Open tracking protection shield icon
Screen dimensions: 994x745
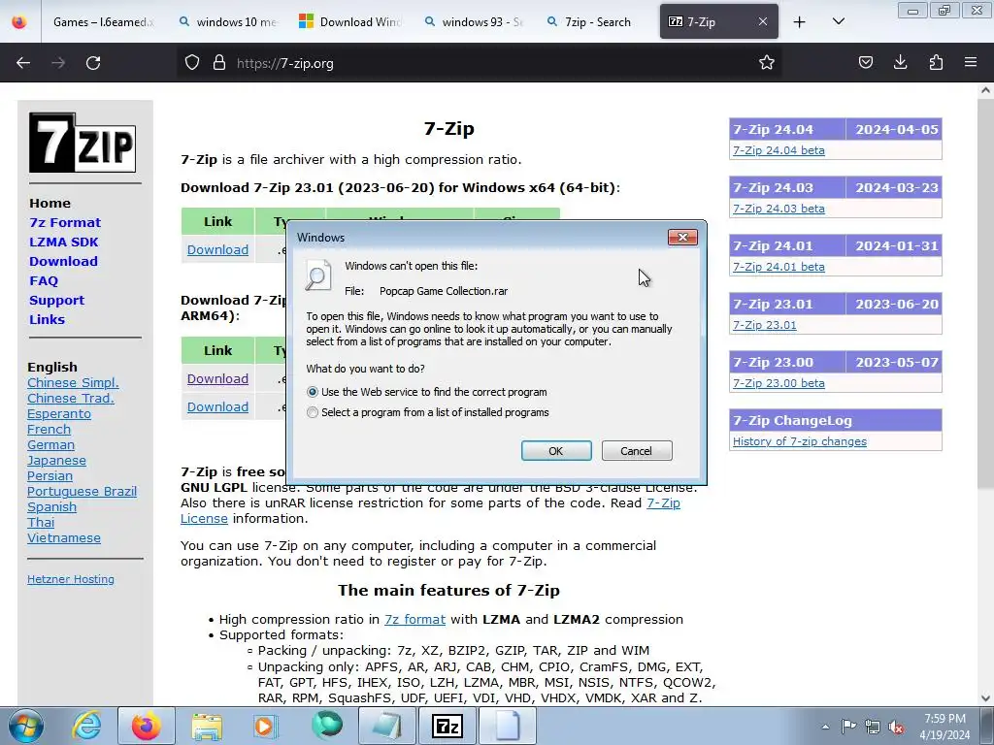[x=192, y=63]
